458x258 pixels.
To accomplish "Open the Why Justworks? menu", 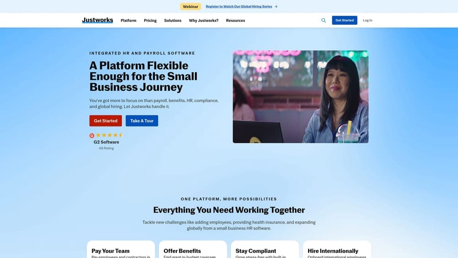I will tap(204, 21).
